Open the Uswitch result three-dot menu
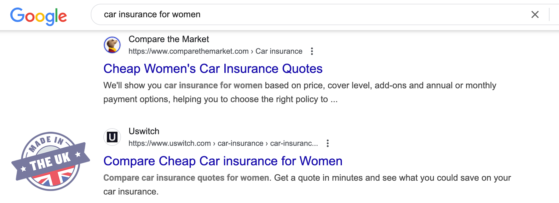The width and height of the screenshot is (559, 203). point(327,143)
